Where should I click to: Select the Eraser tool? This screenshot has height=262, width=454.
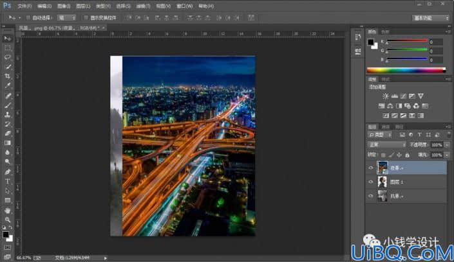(8, 134)
